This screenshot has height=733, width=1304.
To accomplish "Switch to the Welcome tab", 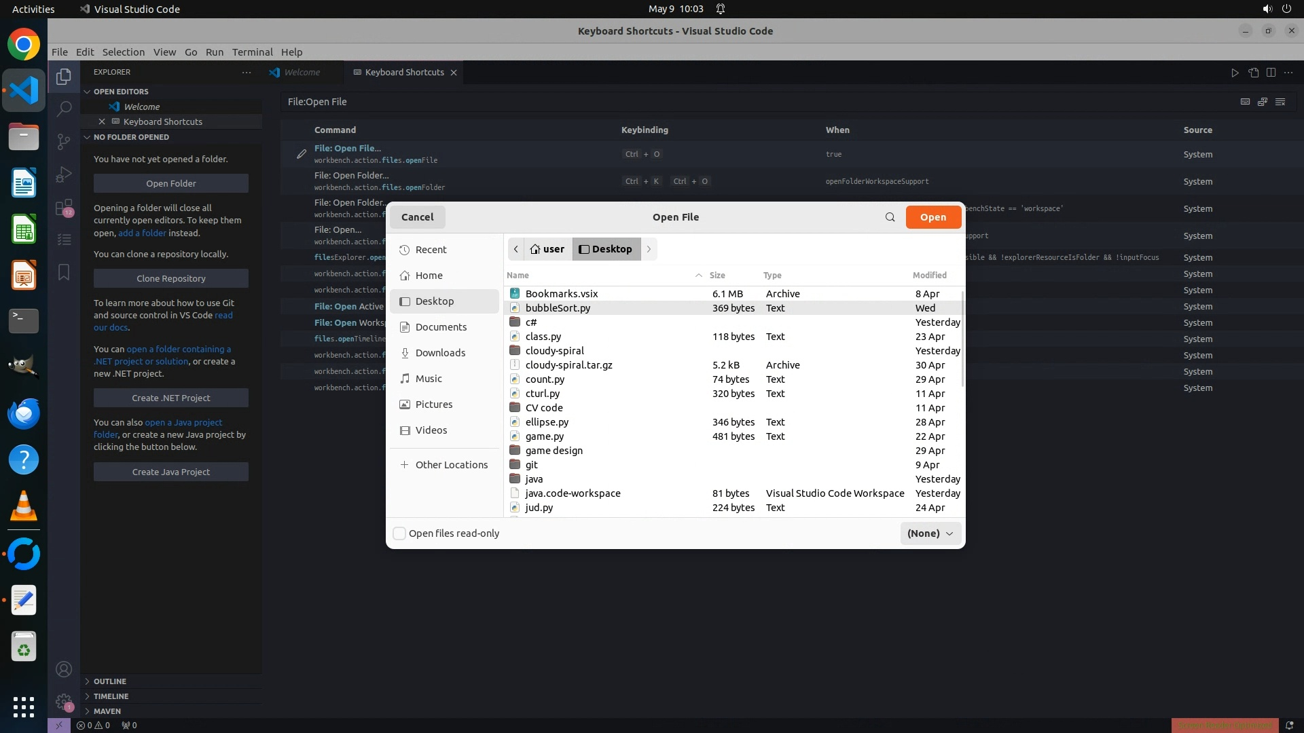I will 302,73.
